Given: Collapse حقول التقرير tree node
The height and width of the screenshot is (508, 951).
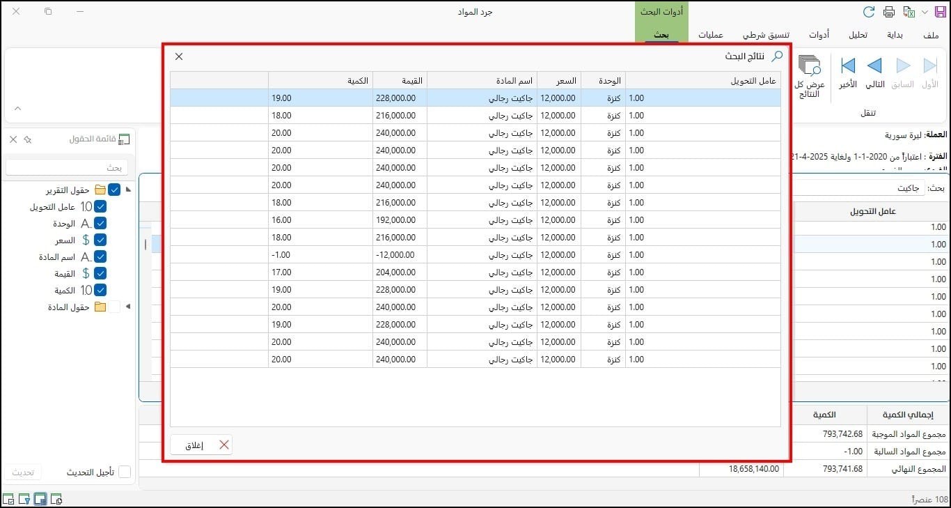Looking at the screenshot, I should tap(127, 190).
